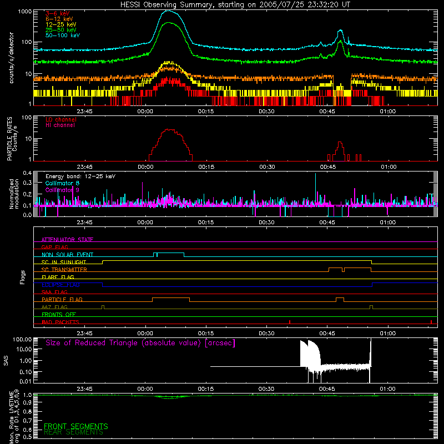Click the 0.4 tick label on modulation axis

pos(27,173)
